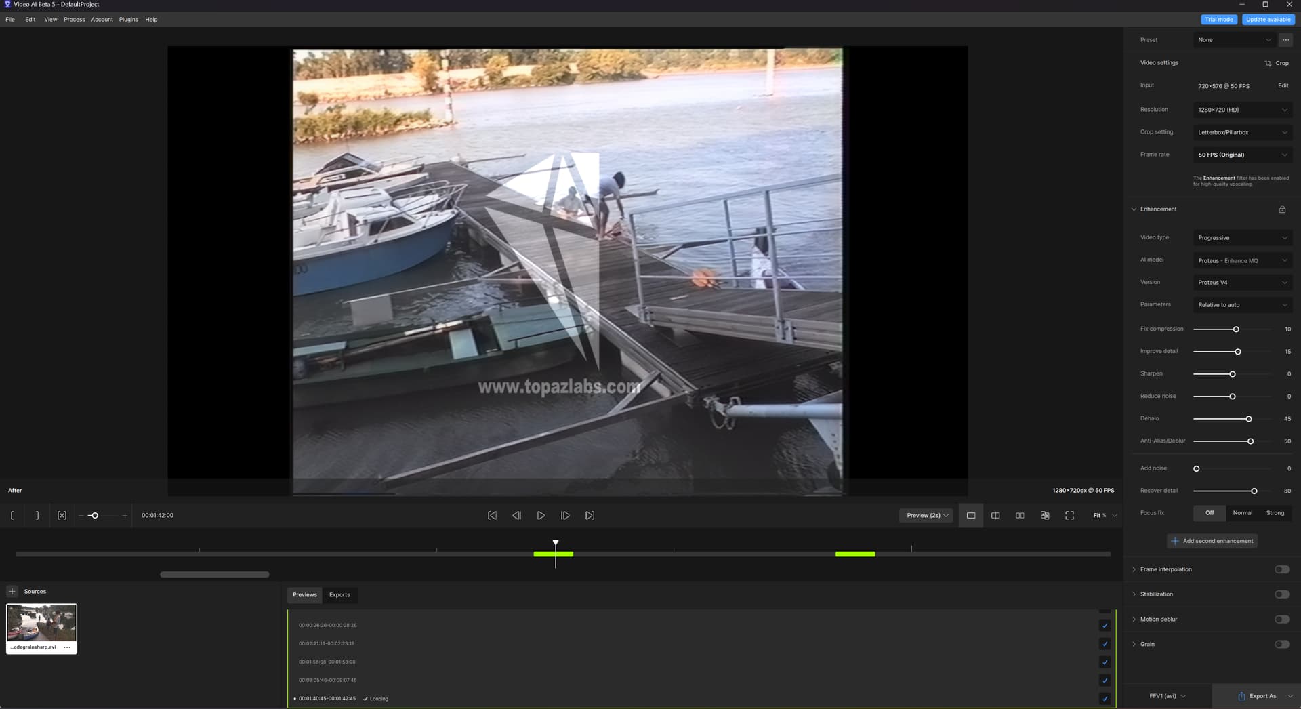This screenshot has height=709, width=1301.
Task: Turn on Motion deblur
Action: click(x=1281, y=619)
